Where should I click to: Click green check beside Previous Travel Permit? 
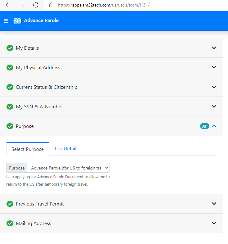[10, 204]
